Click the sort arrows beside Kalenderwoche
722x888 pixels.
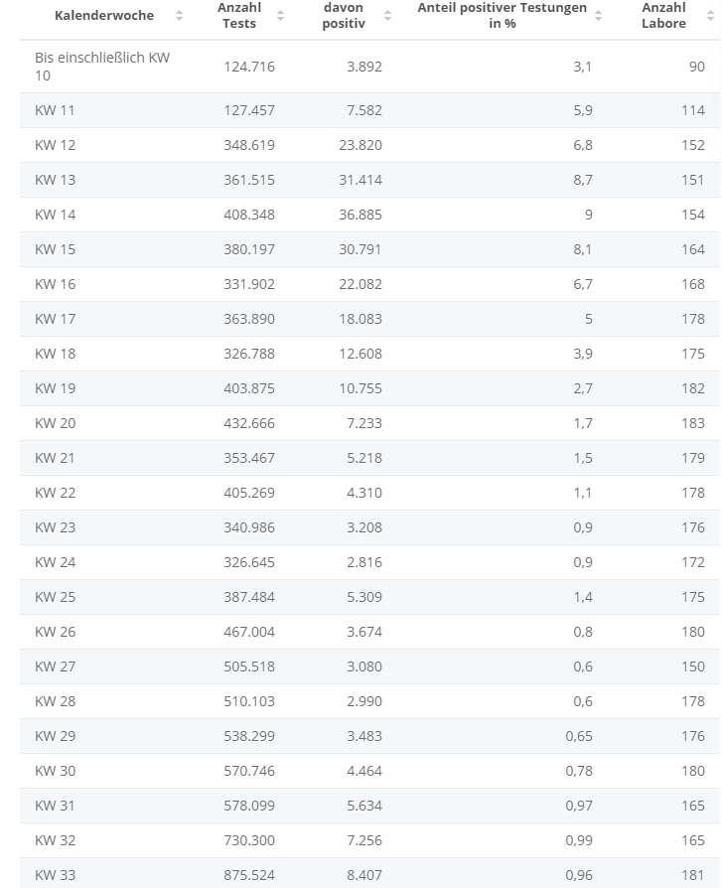coord(179,16)
